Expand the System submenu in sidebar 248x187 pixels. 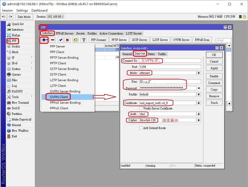(20, 69)
